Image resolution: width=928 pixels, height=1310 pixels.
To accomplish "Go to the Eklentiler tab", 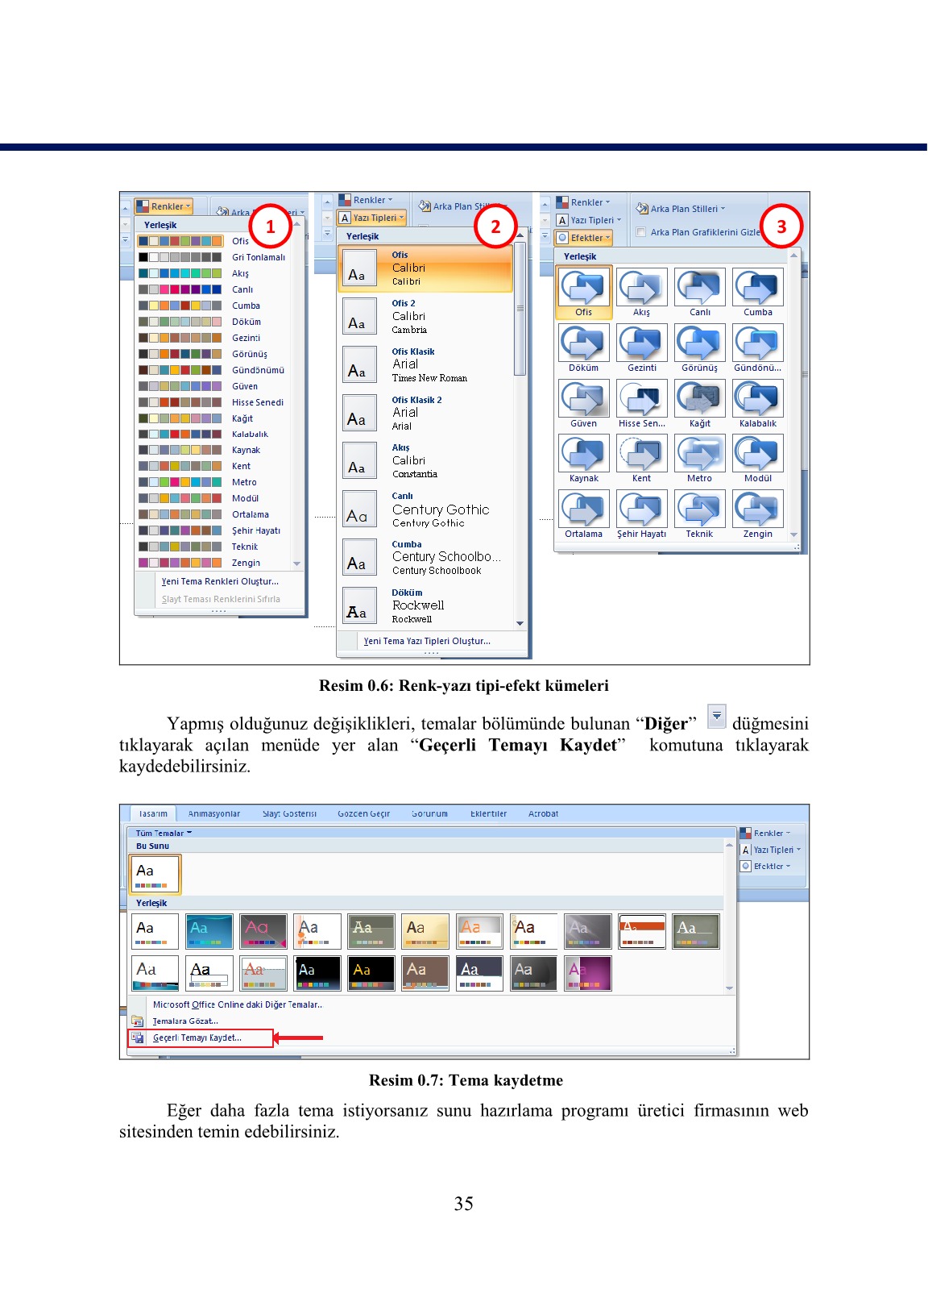I will (x=488, y=813).
